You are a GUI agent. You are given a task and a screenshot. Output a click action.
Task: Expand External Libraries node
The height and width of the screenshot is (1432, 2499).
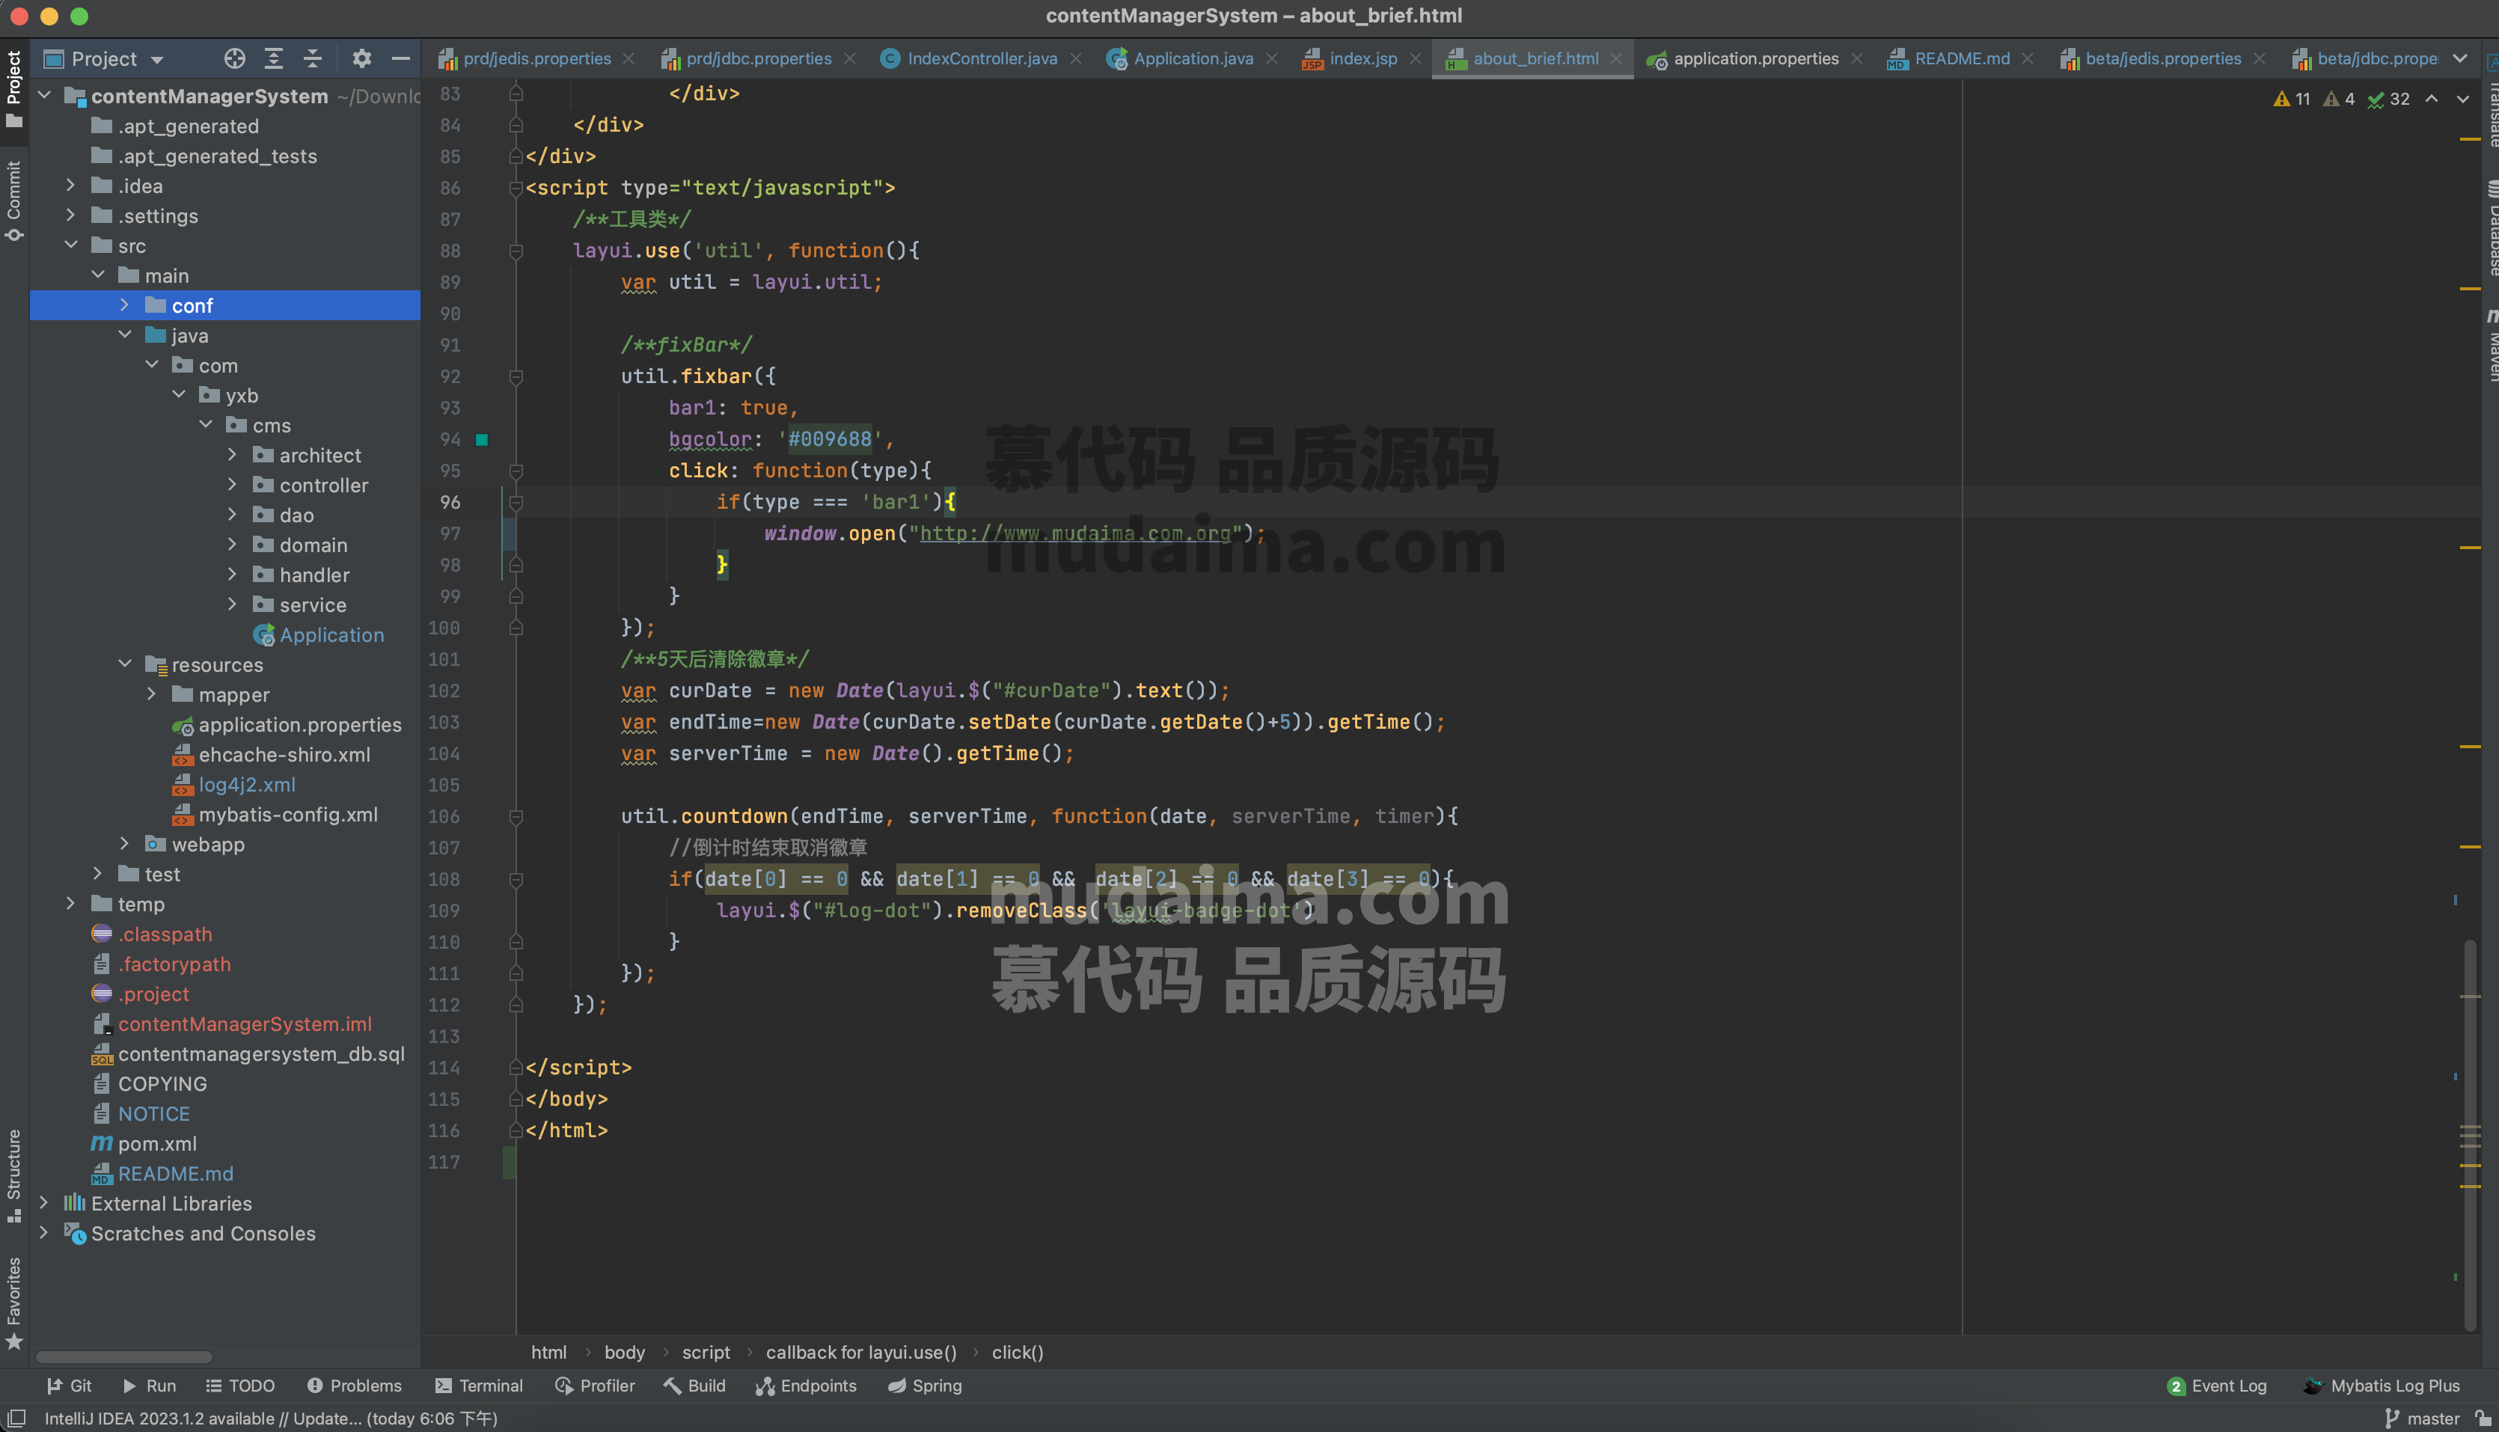[x=43, y=1202]
